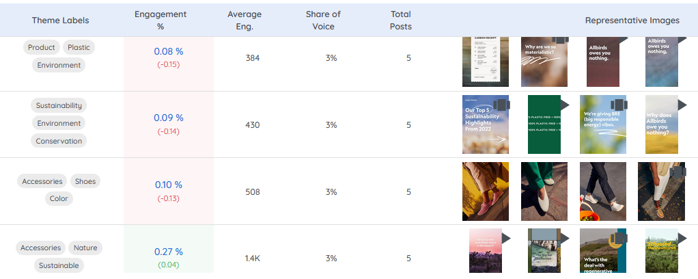Click the carousel icon on 'regenerative' thumbnail
The width and height of the screenshot is (698, 279).
619,239
